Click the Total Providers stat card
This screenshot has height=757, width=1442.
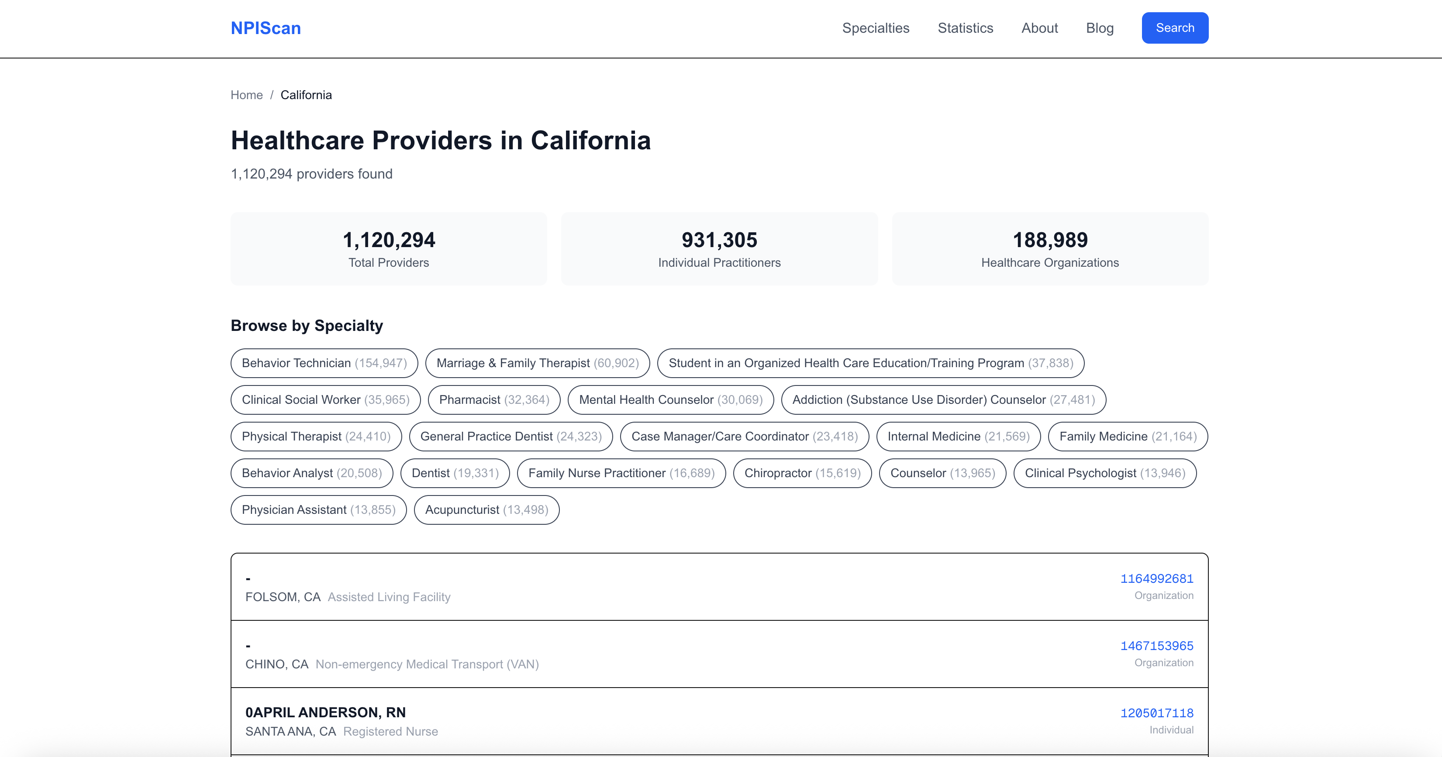coord(389,248)
